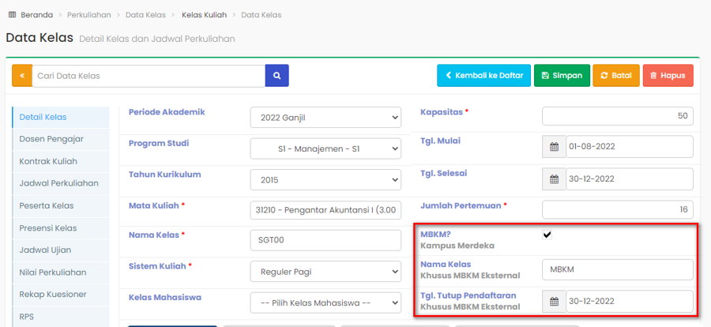Select the Sistem Kuliah dropdown
711x327 pixels.
coord(325,272)
